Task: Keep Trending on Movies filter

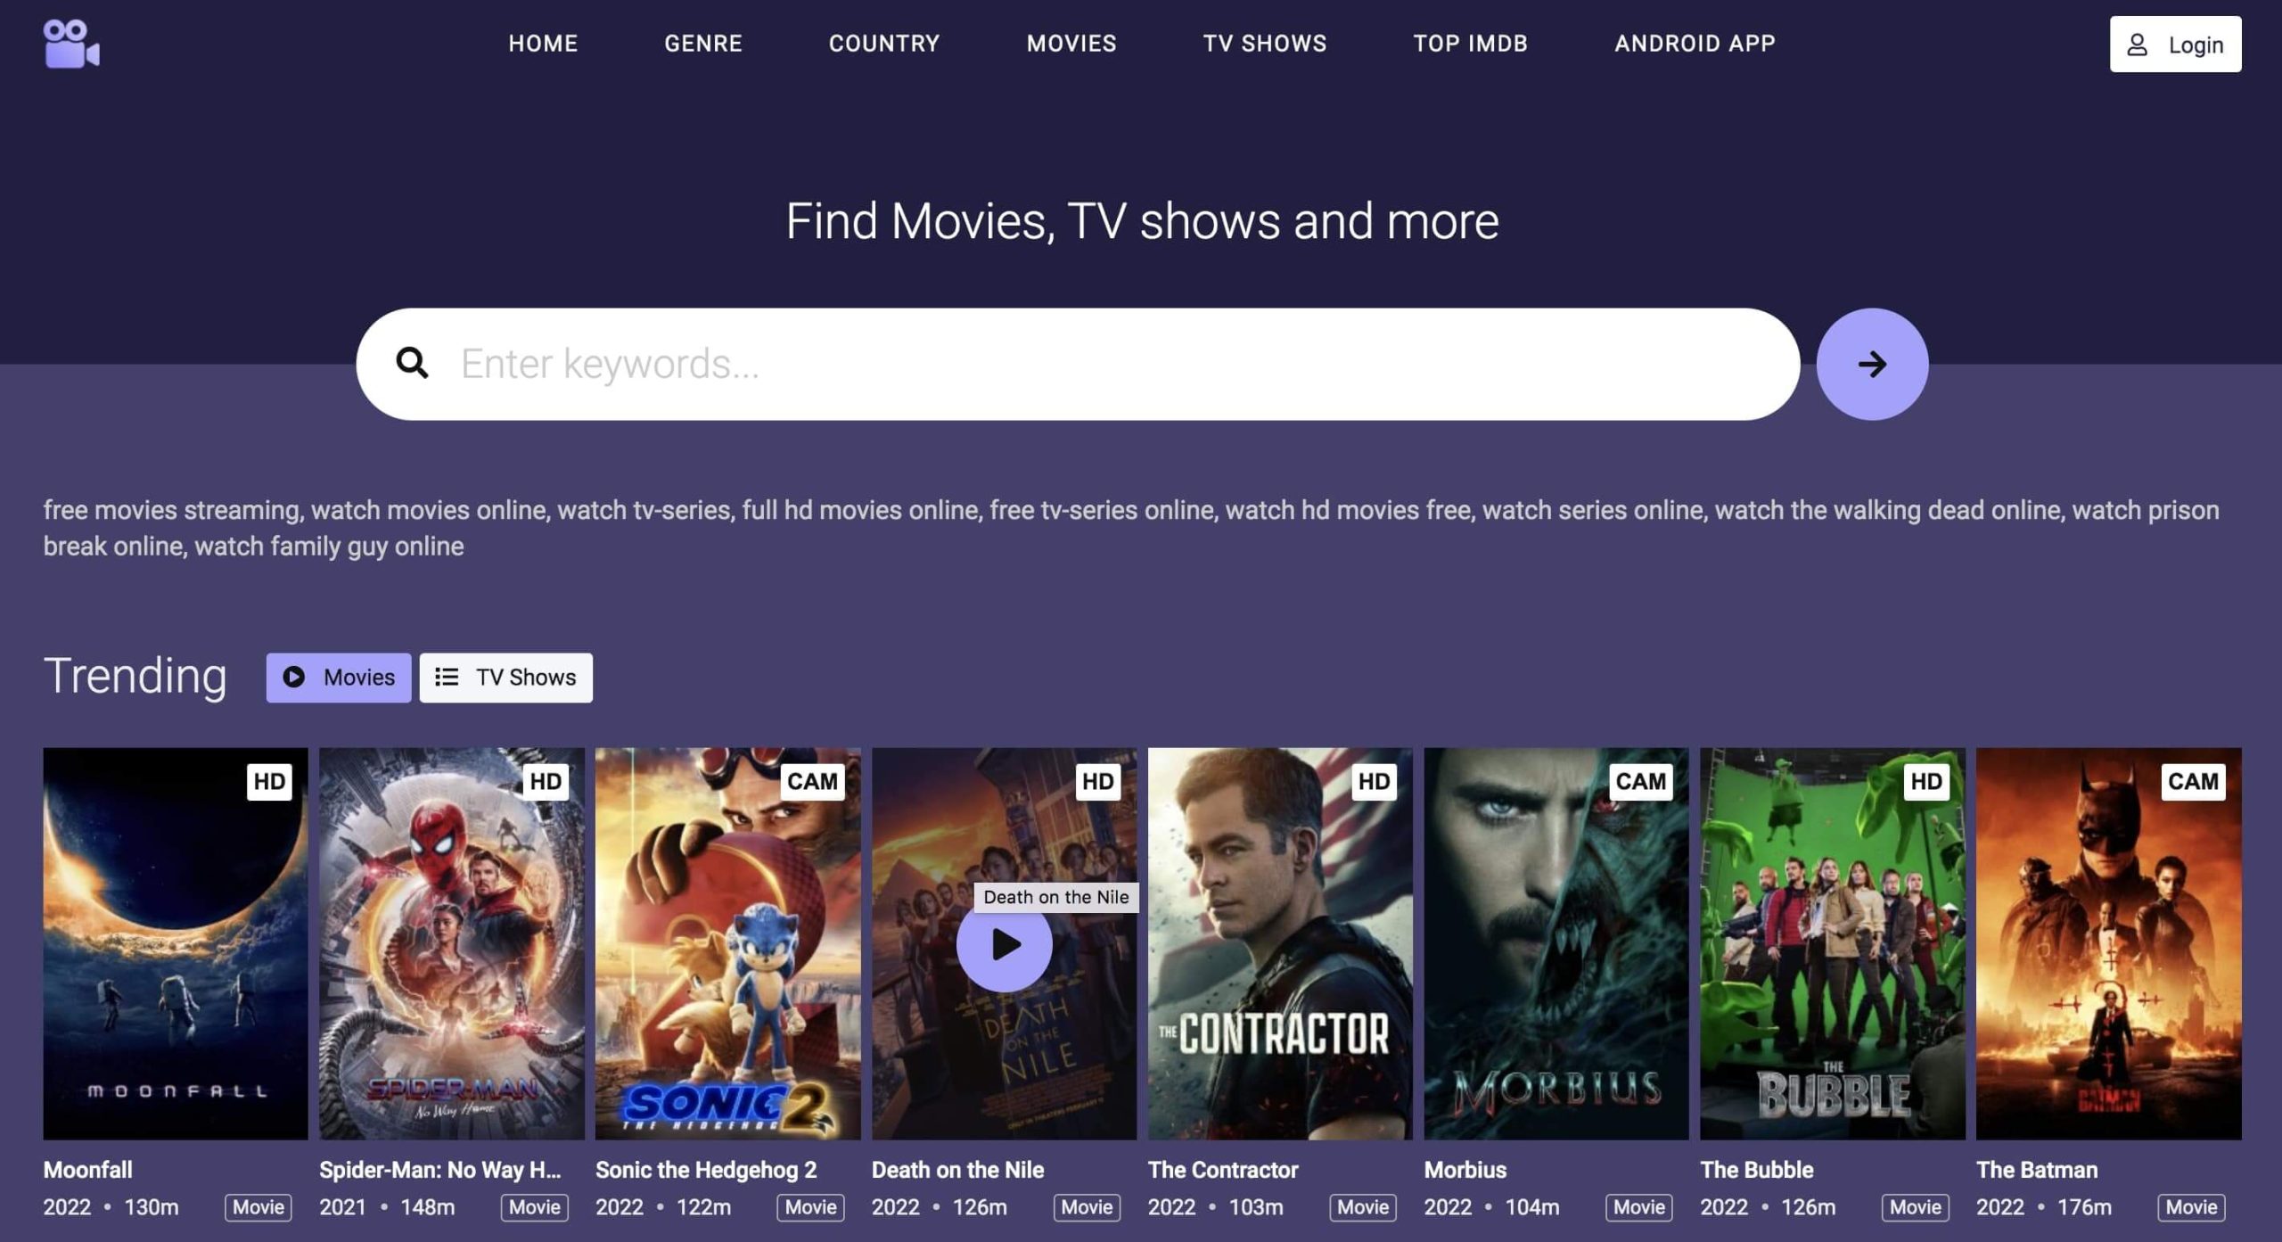Action: pos(338,677)
